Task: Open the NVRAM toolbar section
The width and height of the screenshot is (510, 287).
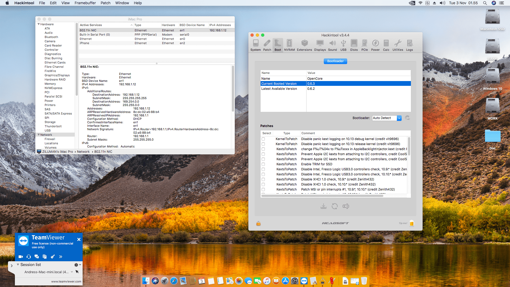Action: (x=289, y=45)
